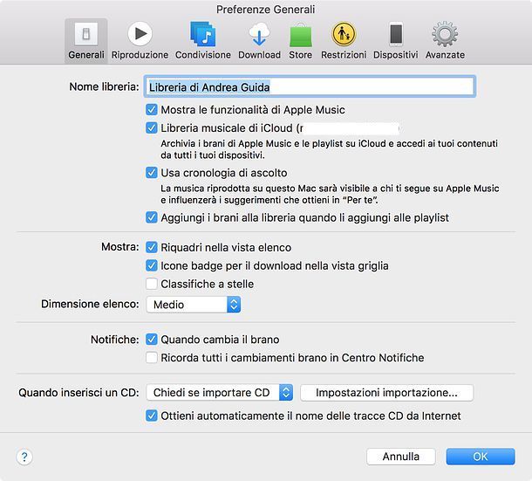Click the La musica riprodotta description text

[330, 195]
